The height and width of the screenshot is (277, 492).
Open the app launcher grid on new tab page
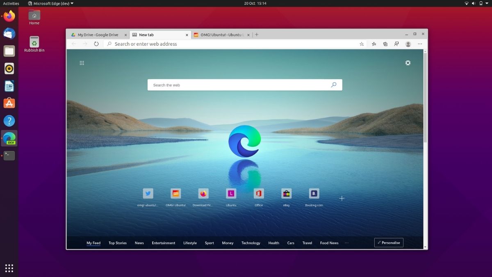(82, 63)
